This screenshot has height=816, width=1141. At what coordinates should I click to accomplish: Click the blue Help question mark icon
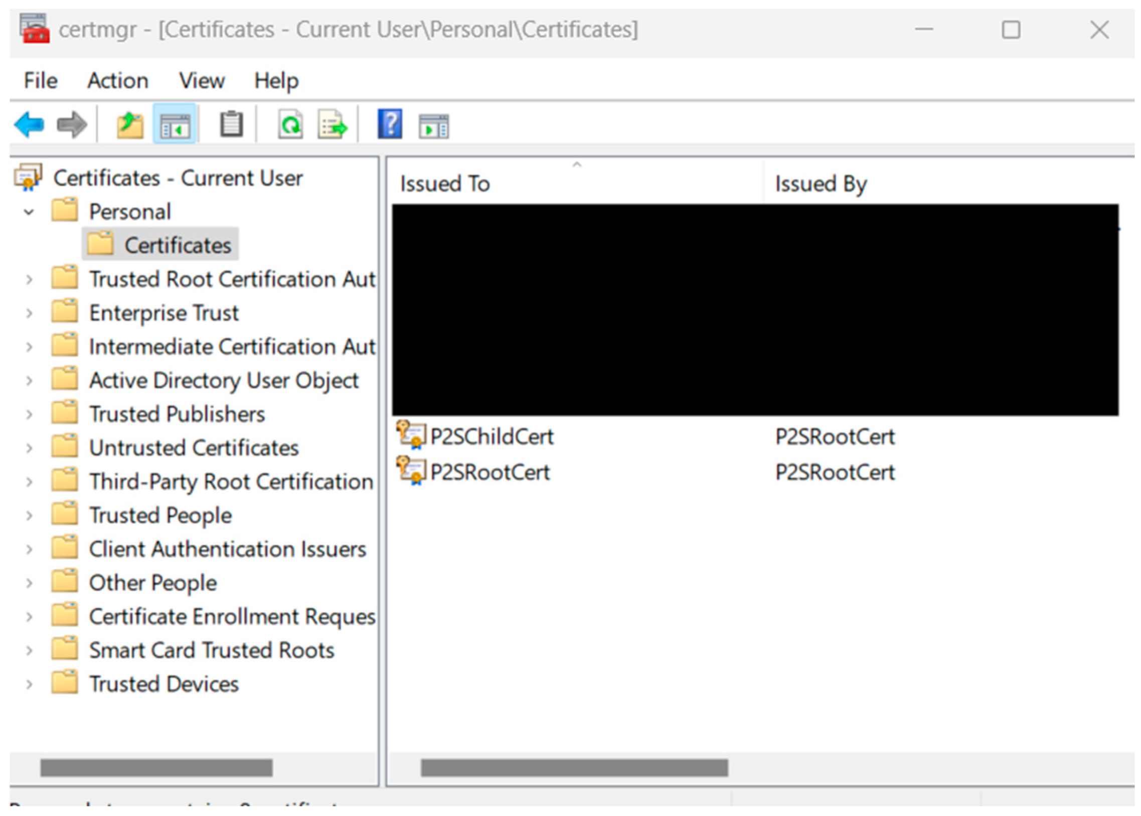point(389,124)
